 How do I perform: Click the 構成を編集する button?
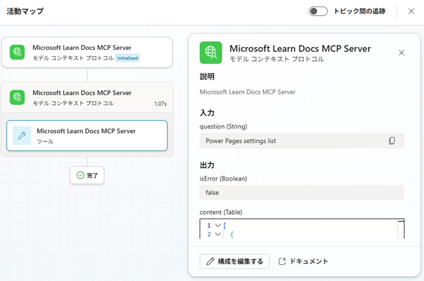(x=234, y=262)
